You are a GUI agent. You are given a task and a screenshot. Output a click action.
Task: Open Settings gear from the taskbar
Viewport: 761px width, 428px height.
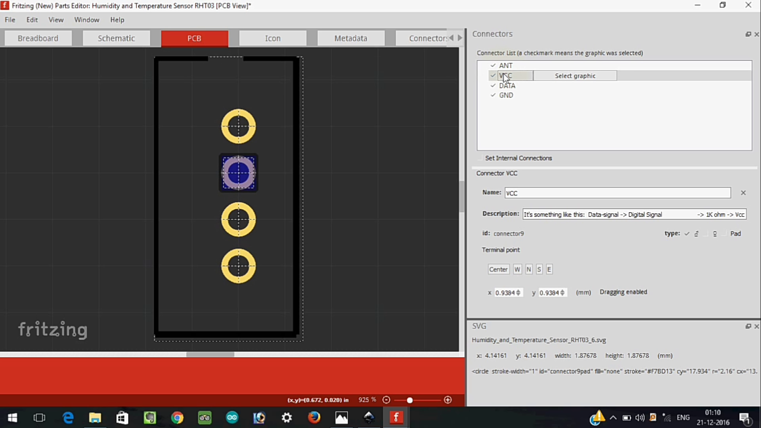pyautogui.click(x=287, y=418)
